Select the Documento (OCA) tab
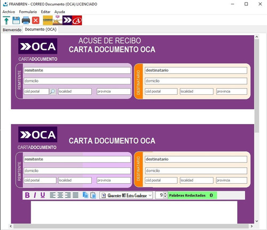The image size is (267, 230). (x=41, y=29)
